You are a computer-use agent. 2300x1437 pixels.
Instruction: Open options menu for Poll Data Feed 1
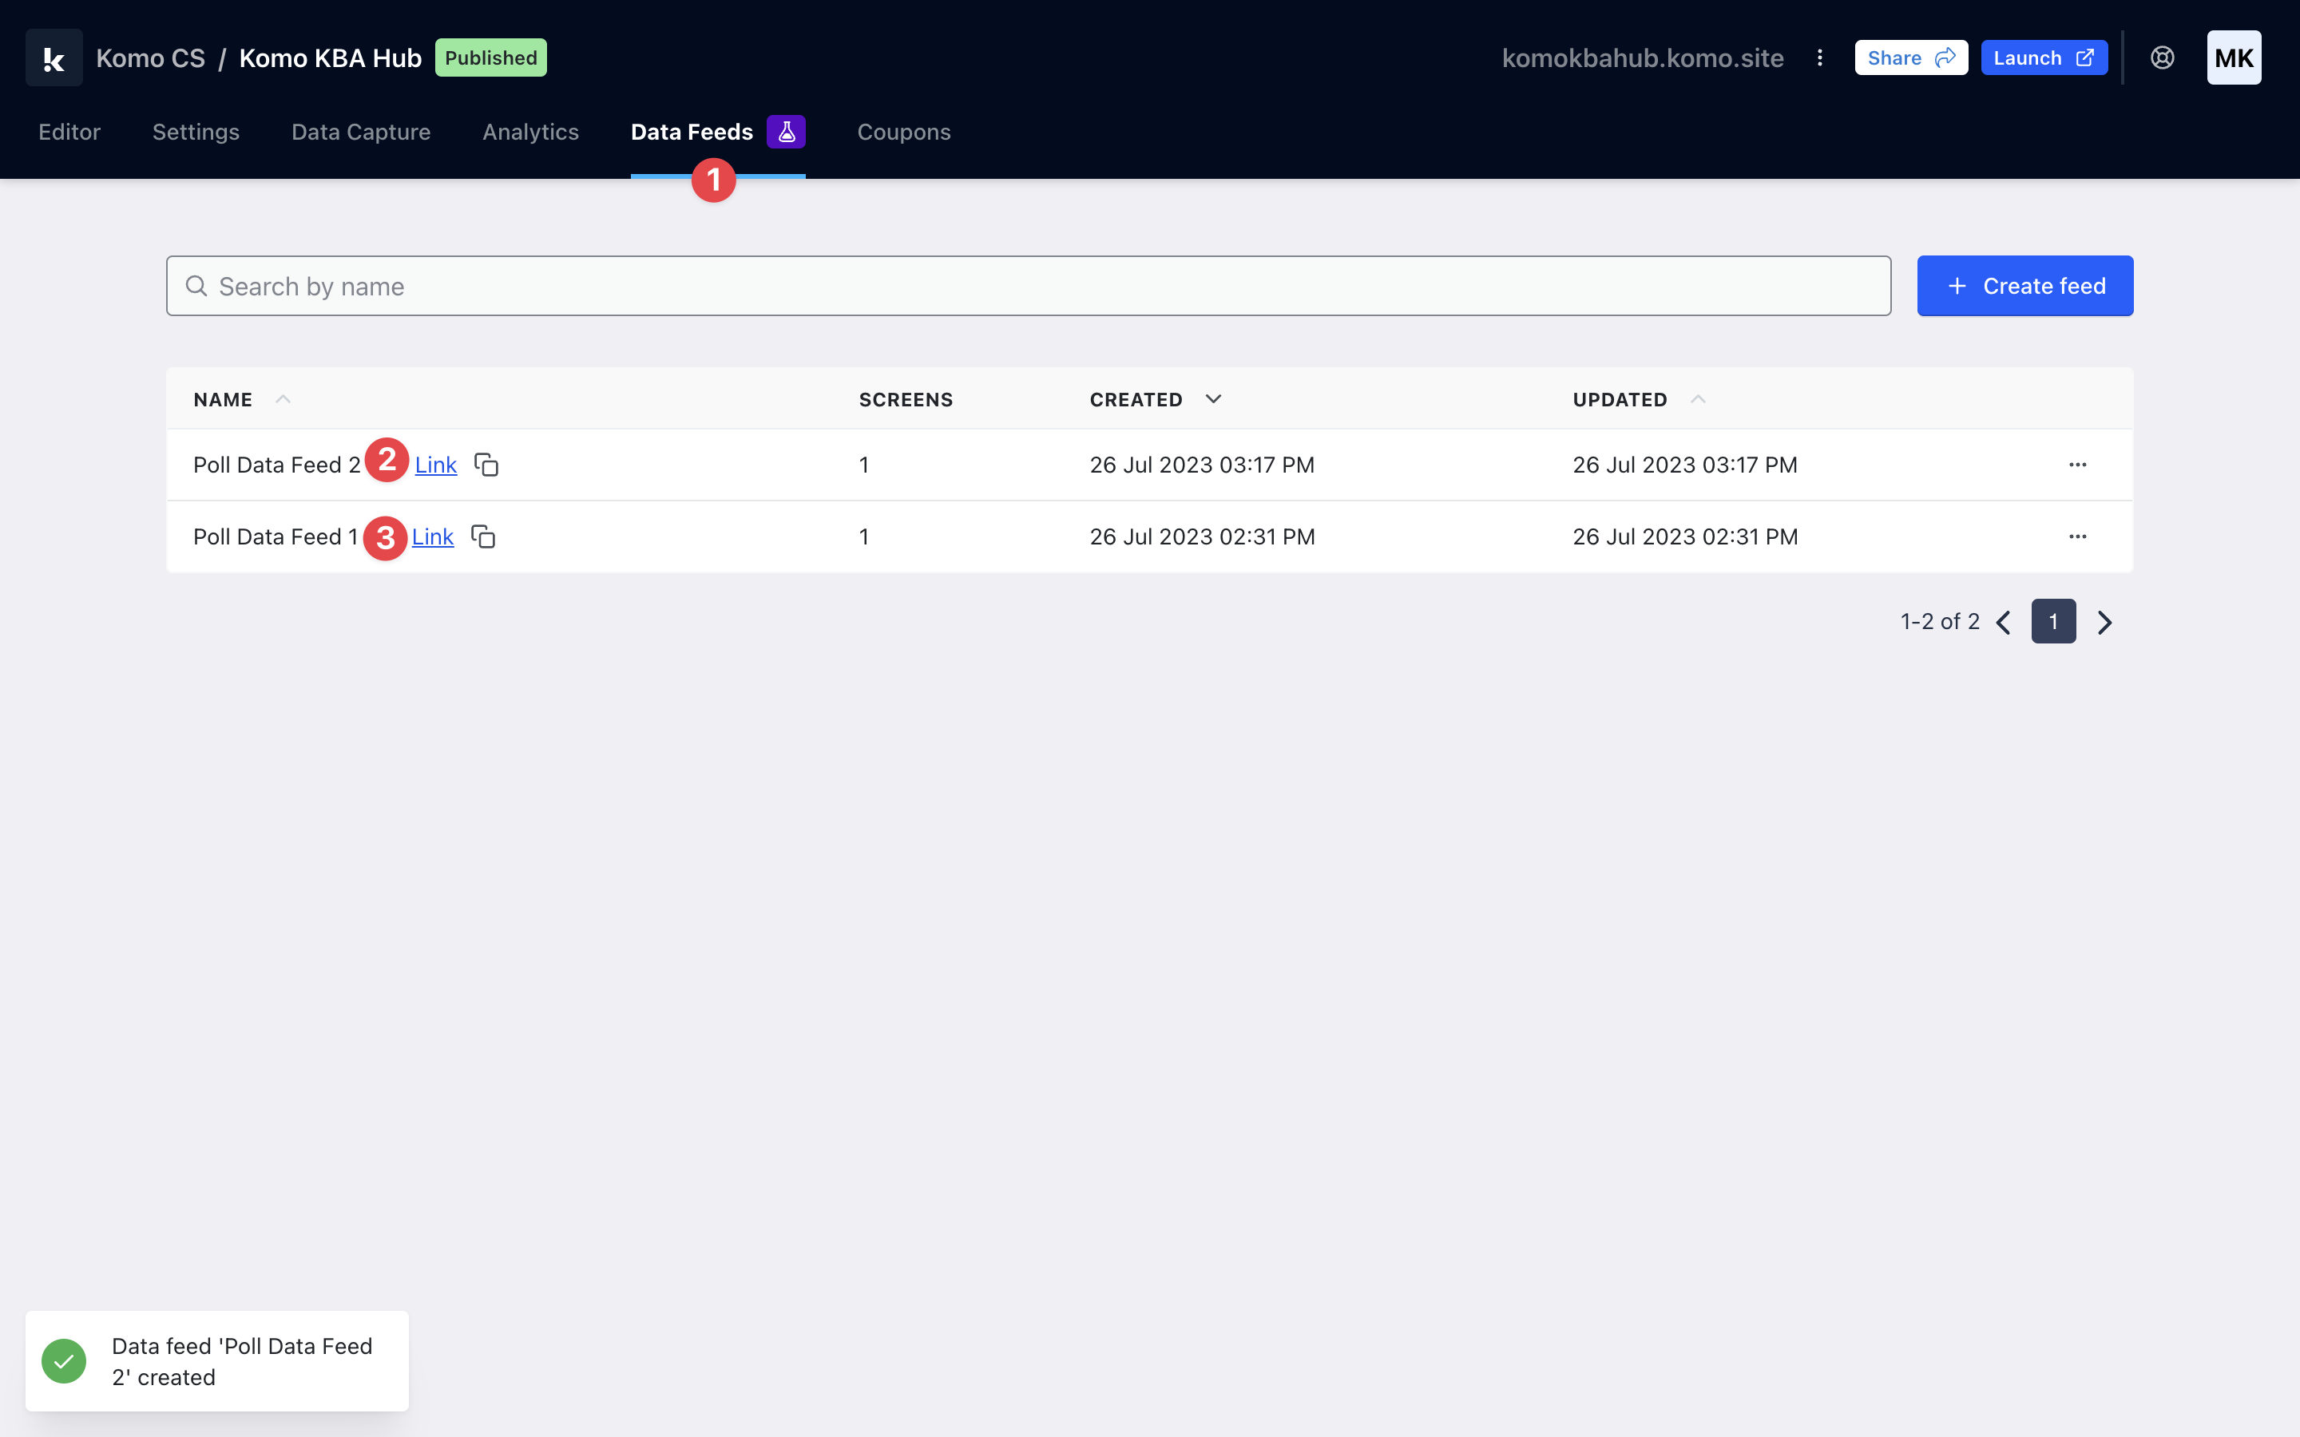(2078, 537)
